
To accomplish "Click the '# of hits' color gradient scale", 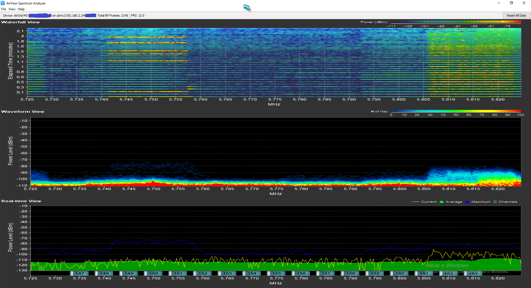I will click(x=456, y=111).
